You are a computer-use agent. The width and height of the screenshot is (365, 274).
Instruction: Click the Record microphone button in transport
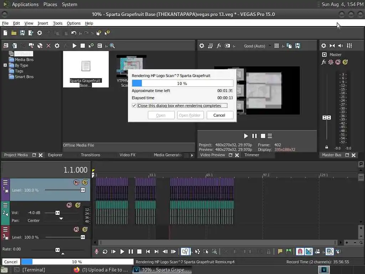coord(97,252)
